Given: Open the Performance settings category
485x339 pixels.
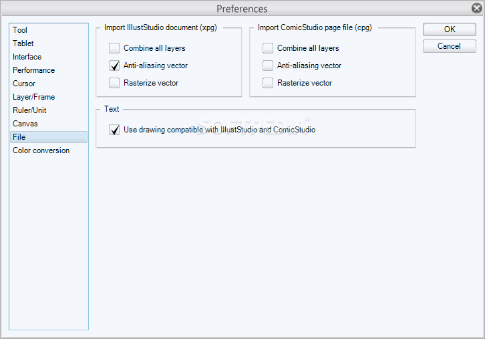Looking at the screenshot, I should click(x=33, y=70).
